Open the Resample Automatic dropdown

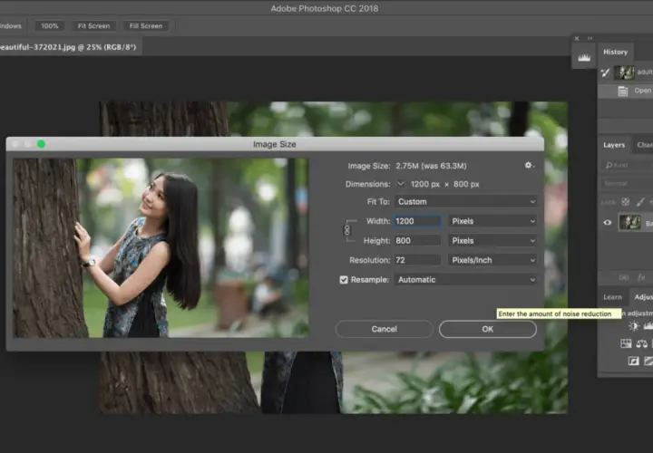click(465, 280)
